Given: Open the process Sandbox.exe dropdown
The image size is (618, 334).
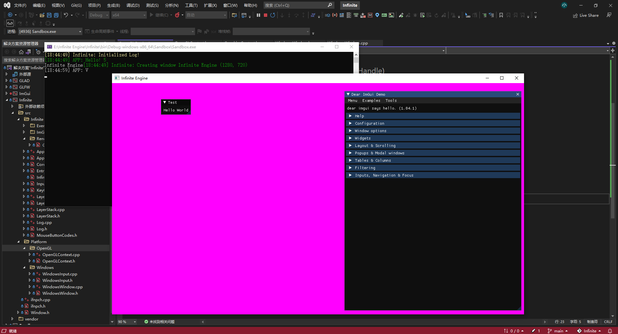Looking at the screenshot, I should pyautogui.click(x=50, y=31).
